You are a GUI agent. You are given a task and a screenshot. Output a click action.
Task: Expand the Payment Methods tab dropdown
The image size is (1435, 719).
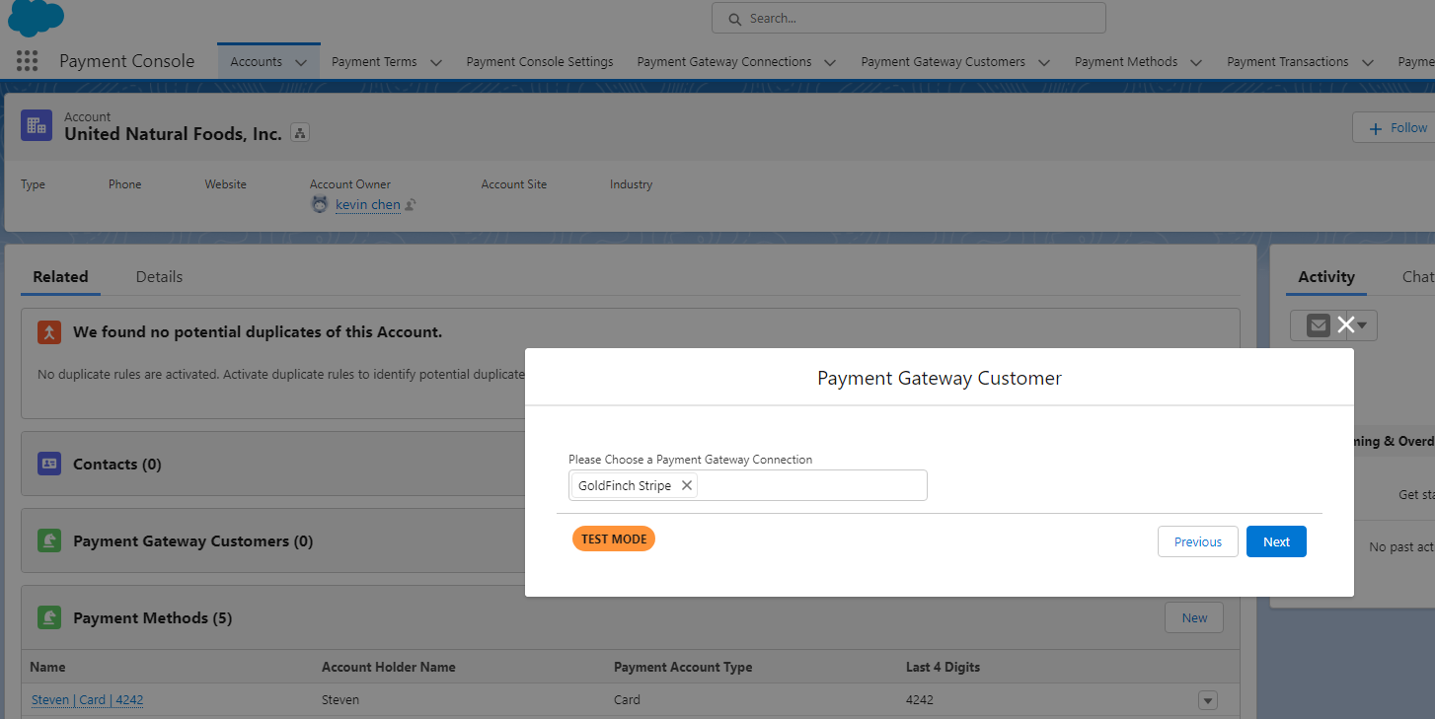point(1196,62)
